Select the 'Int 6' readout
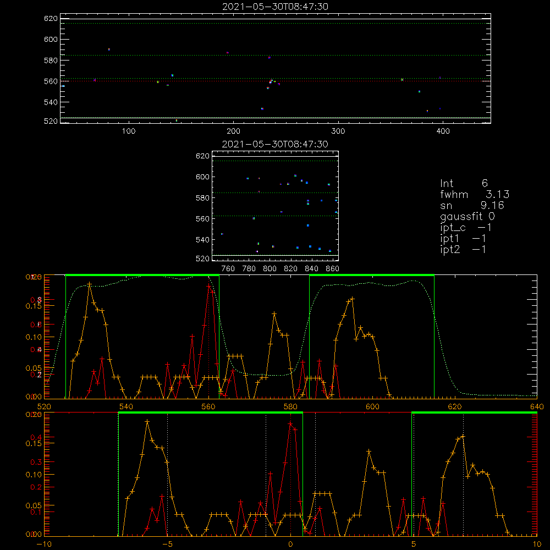 [x=464, y=183]
